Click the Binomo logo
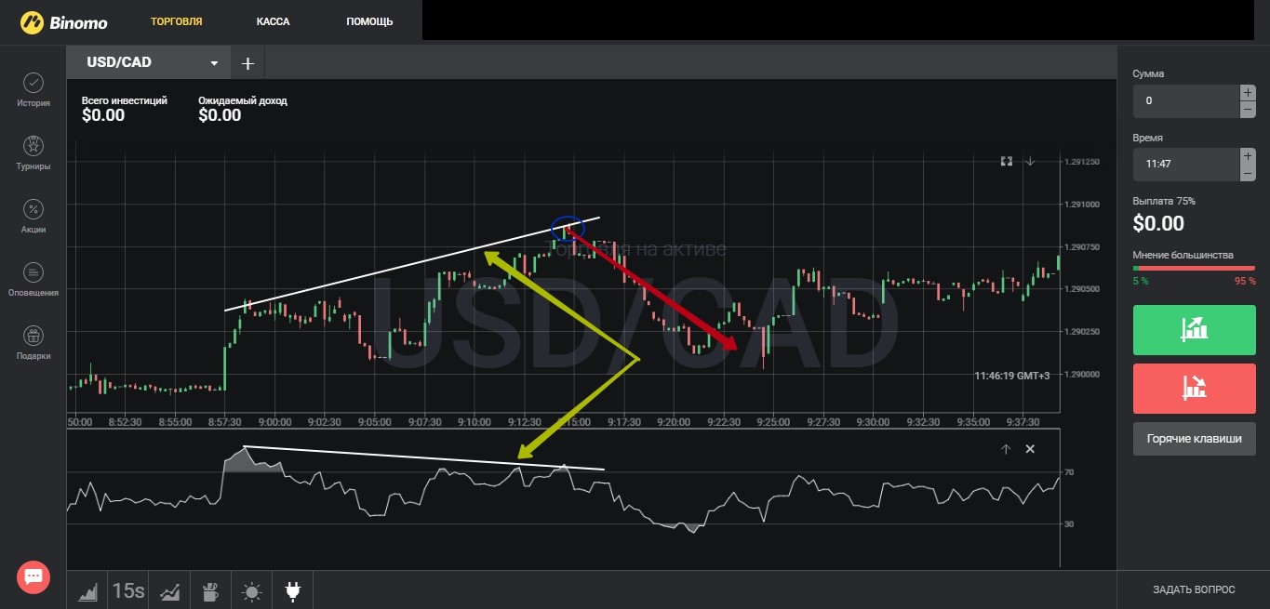This screenshot has width=1270, height=609. point(63,21)
